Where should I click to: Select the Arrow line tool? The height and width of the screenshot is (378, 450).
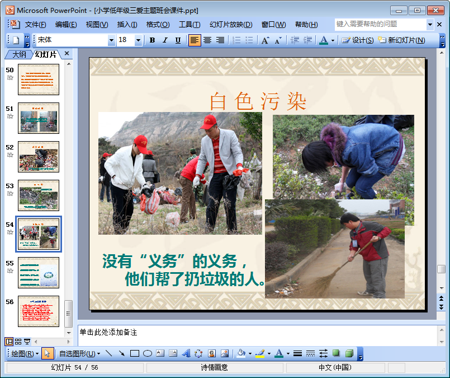coord(121,353)
